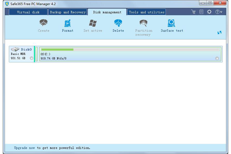The height and width of the screenshot is (154, 231).
Task: Expand the help question mark dropdown
Action: (x=219, y=12)
